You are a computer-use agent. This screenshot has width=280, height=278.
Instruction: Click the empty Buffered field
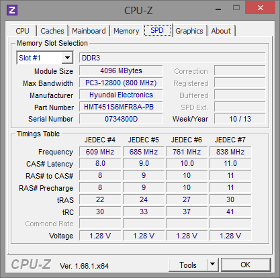pyautogui.click(x=240, y=95)
